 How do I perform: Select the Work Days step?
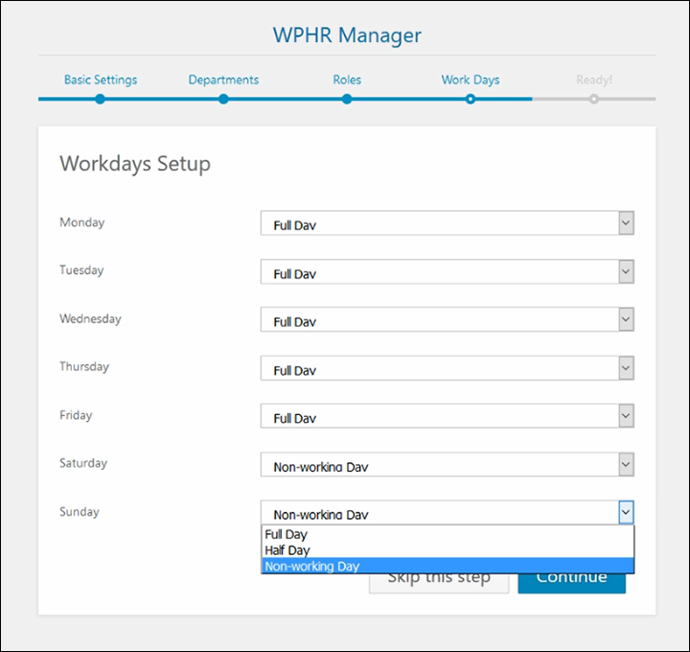(471, 80)
